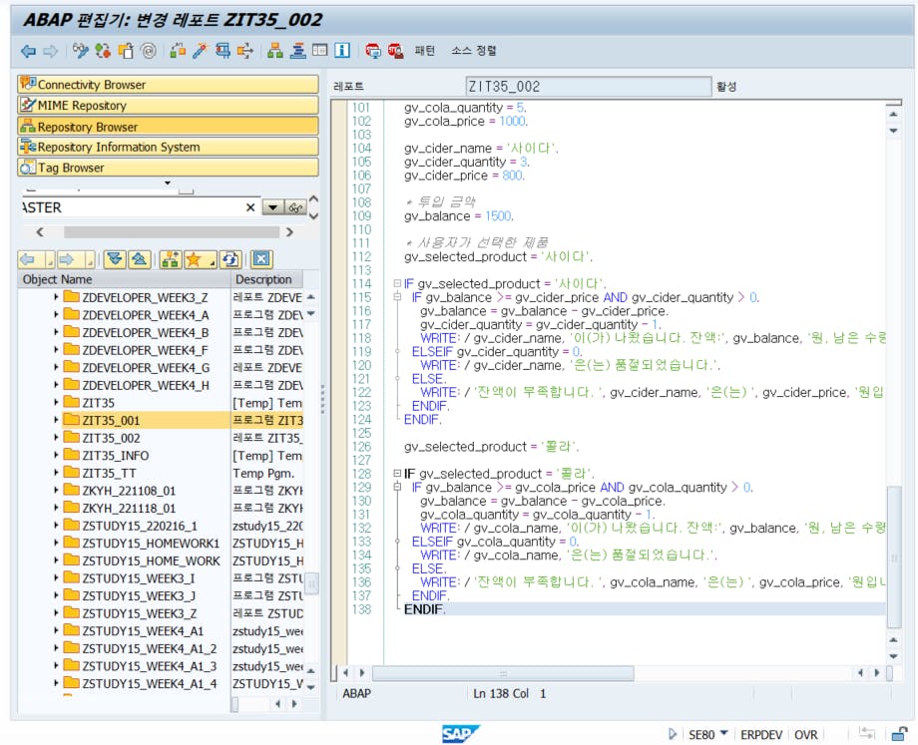Click Expand all nodes icon in navigator
Viewport: 918px width, 745px height.
point(114,259)
